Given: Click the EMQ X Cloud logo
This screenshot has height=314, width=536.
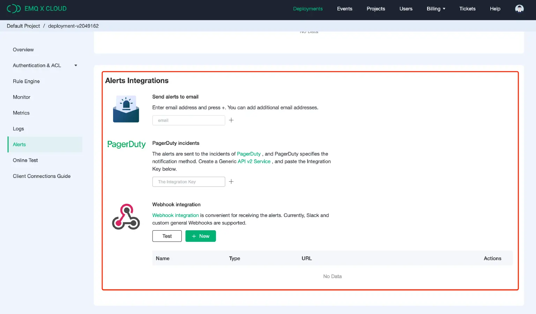Looking at the screenshot, I should (37, 8).
